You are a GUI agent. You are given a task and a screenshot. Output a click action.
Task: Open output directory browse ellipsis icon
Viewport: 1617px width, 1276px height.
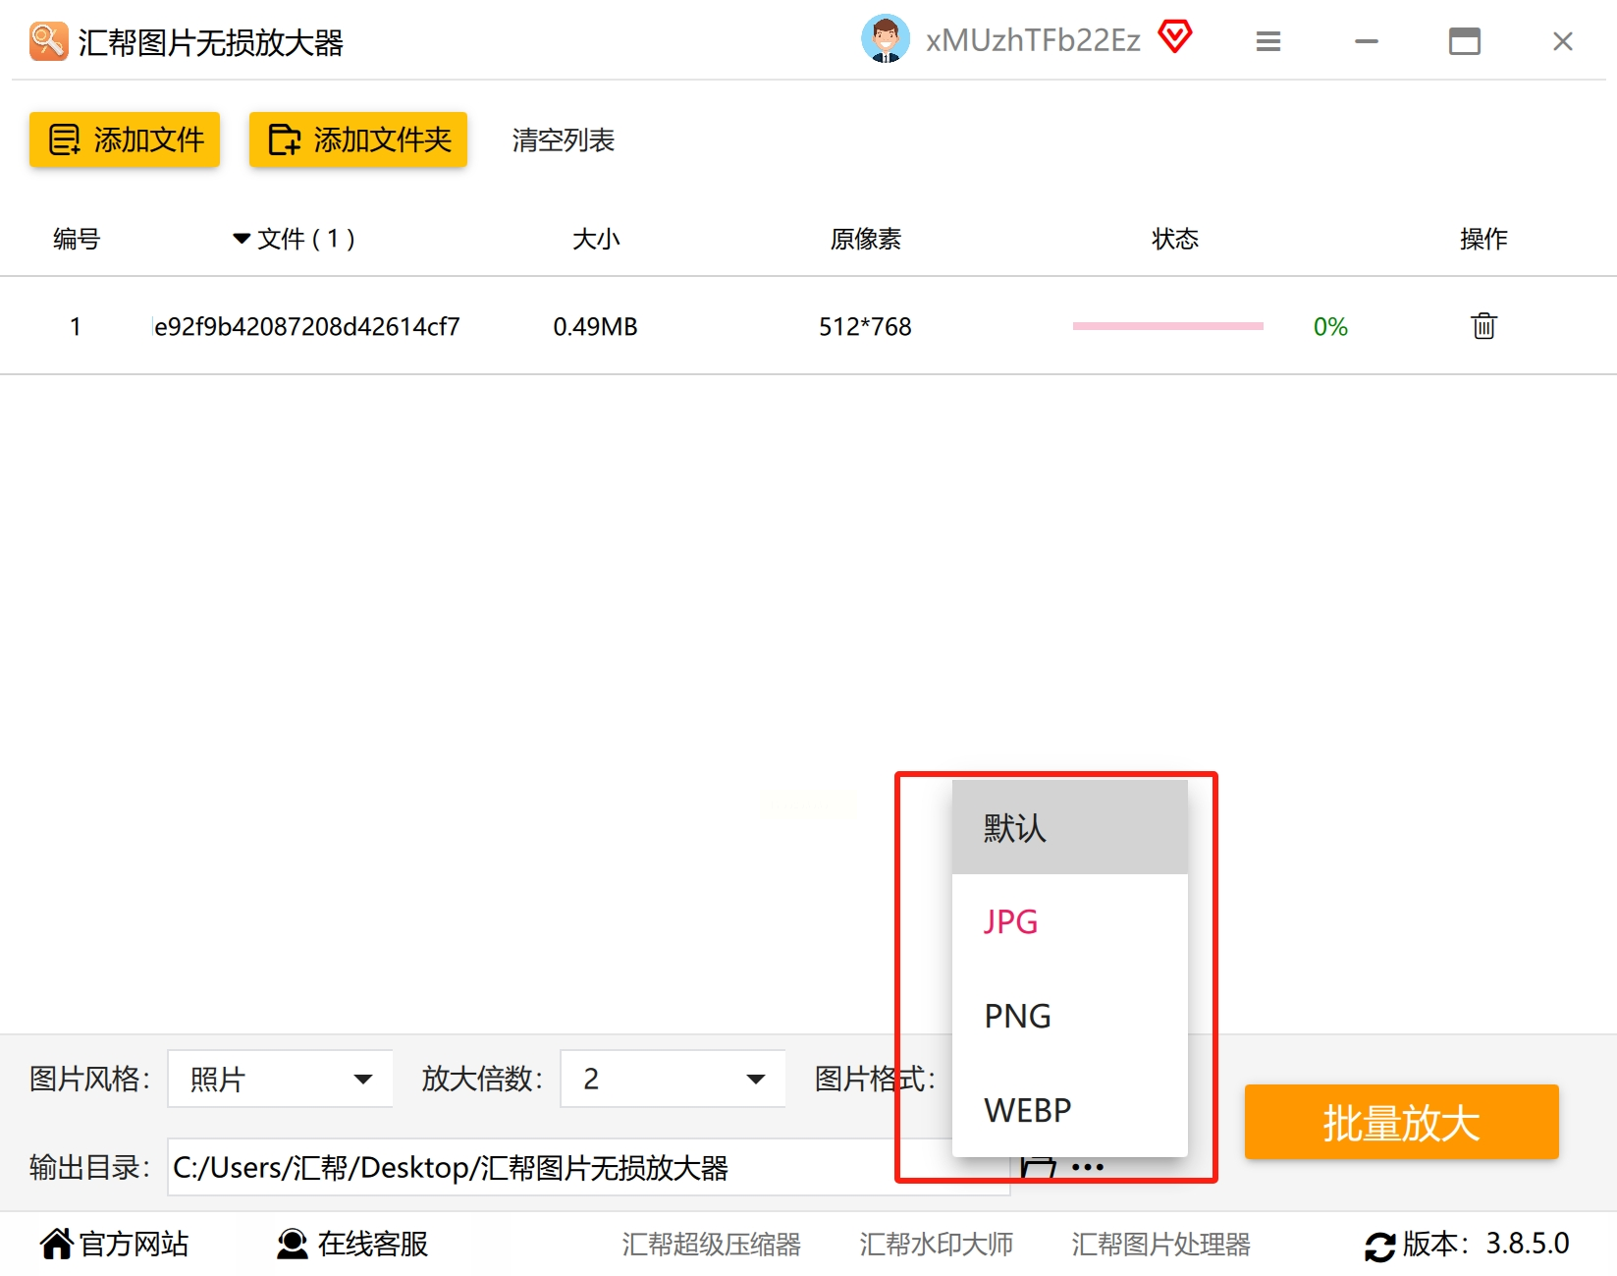(1088, 1167)
